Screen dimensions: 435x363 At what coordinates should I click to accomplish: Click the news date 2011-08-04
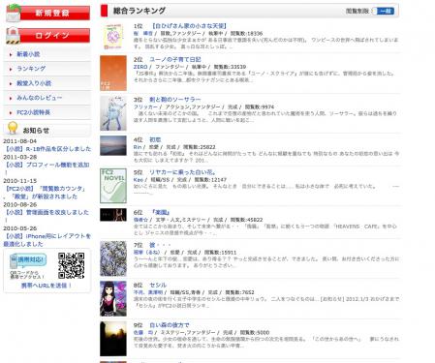tap(19, 141)
